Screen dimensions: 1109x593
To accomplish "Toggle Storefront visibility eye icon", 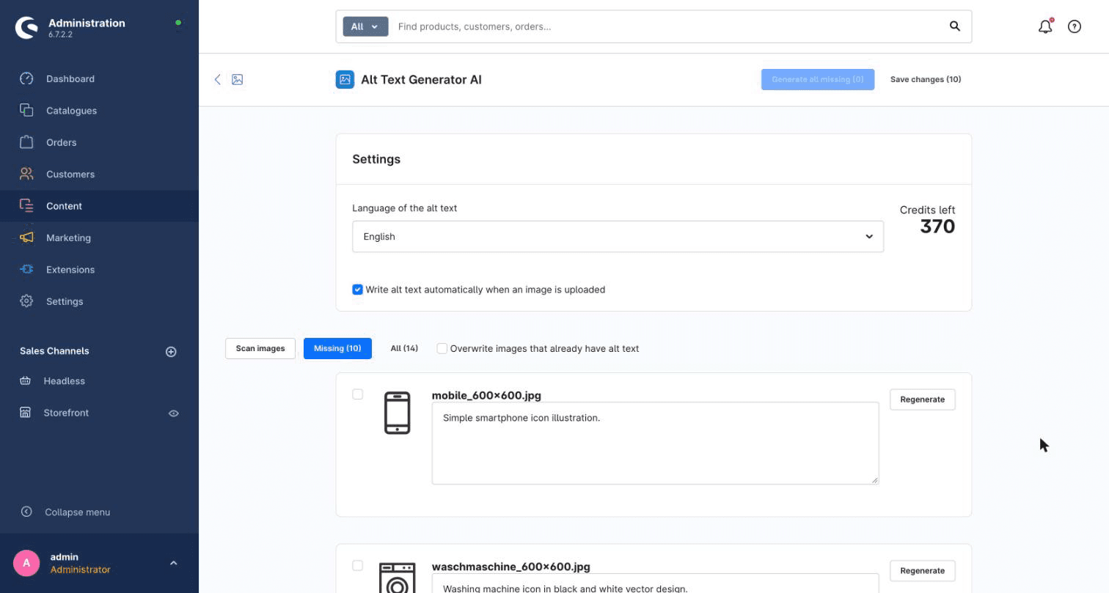I will 174,413.
